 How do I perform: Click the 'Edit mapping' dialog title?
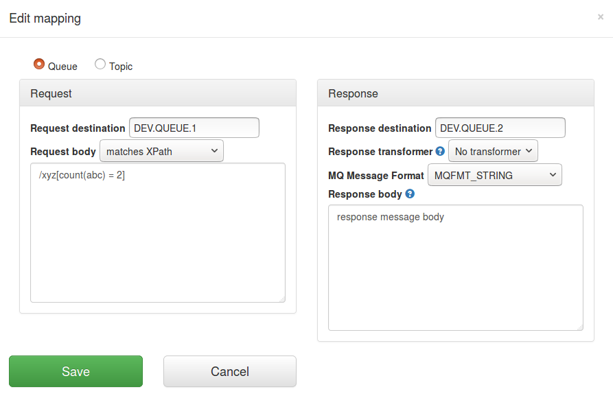(45, 19)
